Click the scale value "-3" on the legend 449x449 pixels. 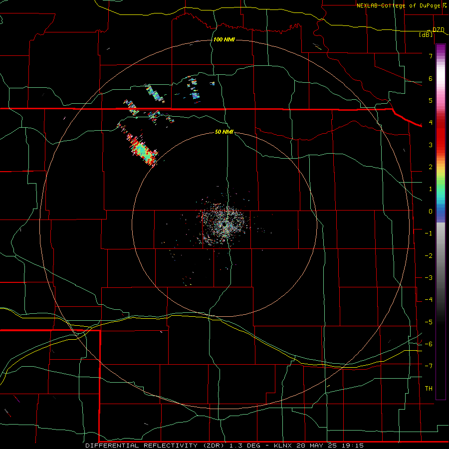coord(429,278)
